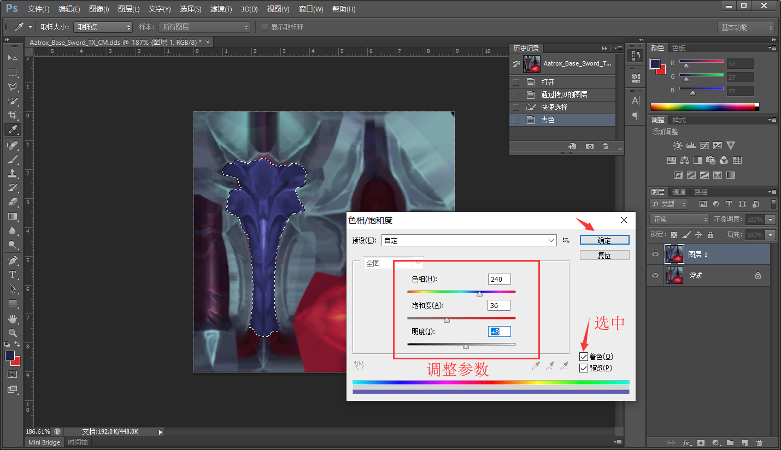This screenshot has width=781, height=450.
Task: Create a new layer in Layers panel
Action: pos(744,442)
